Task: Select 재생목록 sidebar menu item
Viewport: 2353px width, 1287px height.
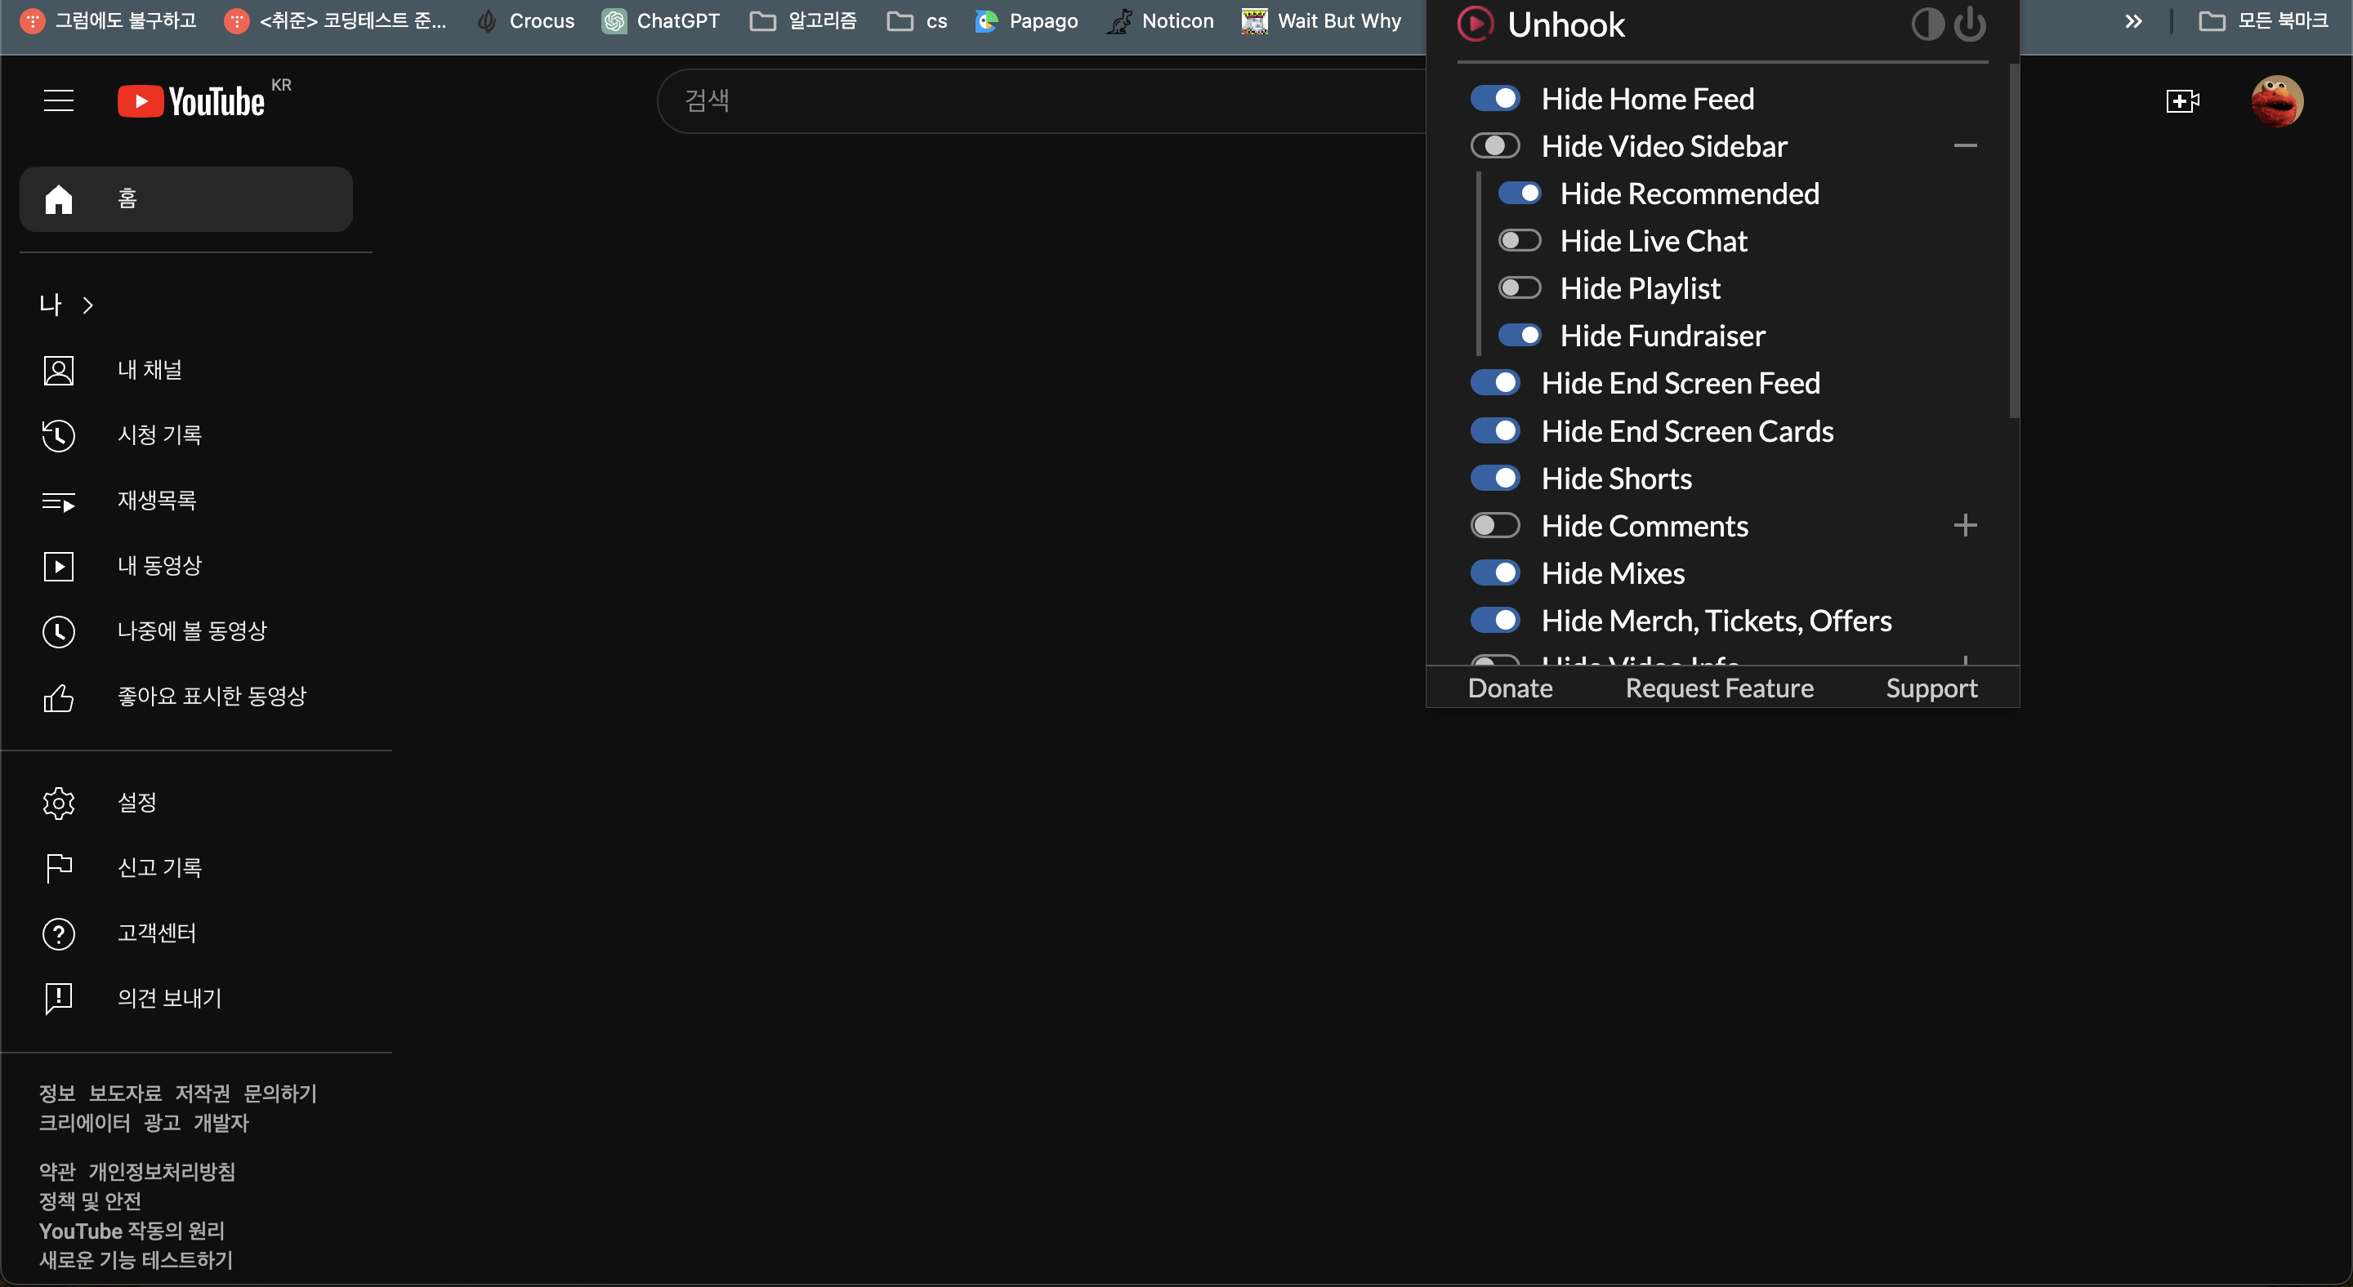Action: coord(157,501)
